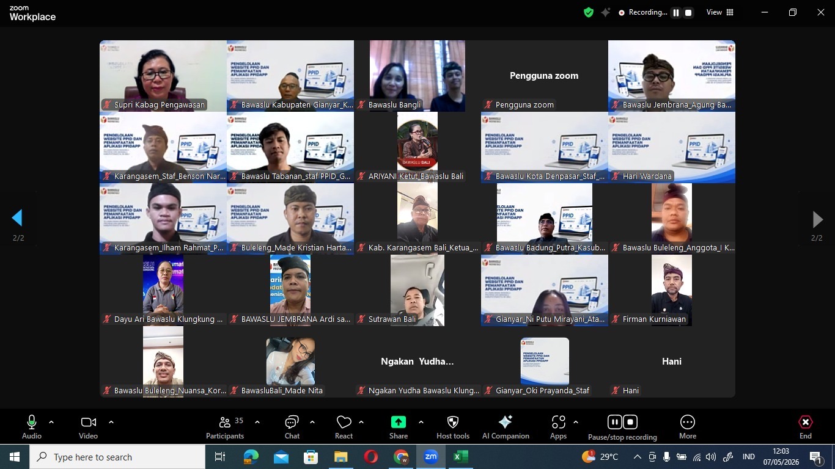Launch AI Companion from the bottom toolbar
835x469 pixels.
[506, 427]
